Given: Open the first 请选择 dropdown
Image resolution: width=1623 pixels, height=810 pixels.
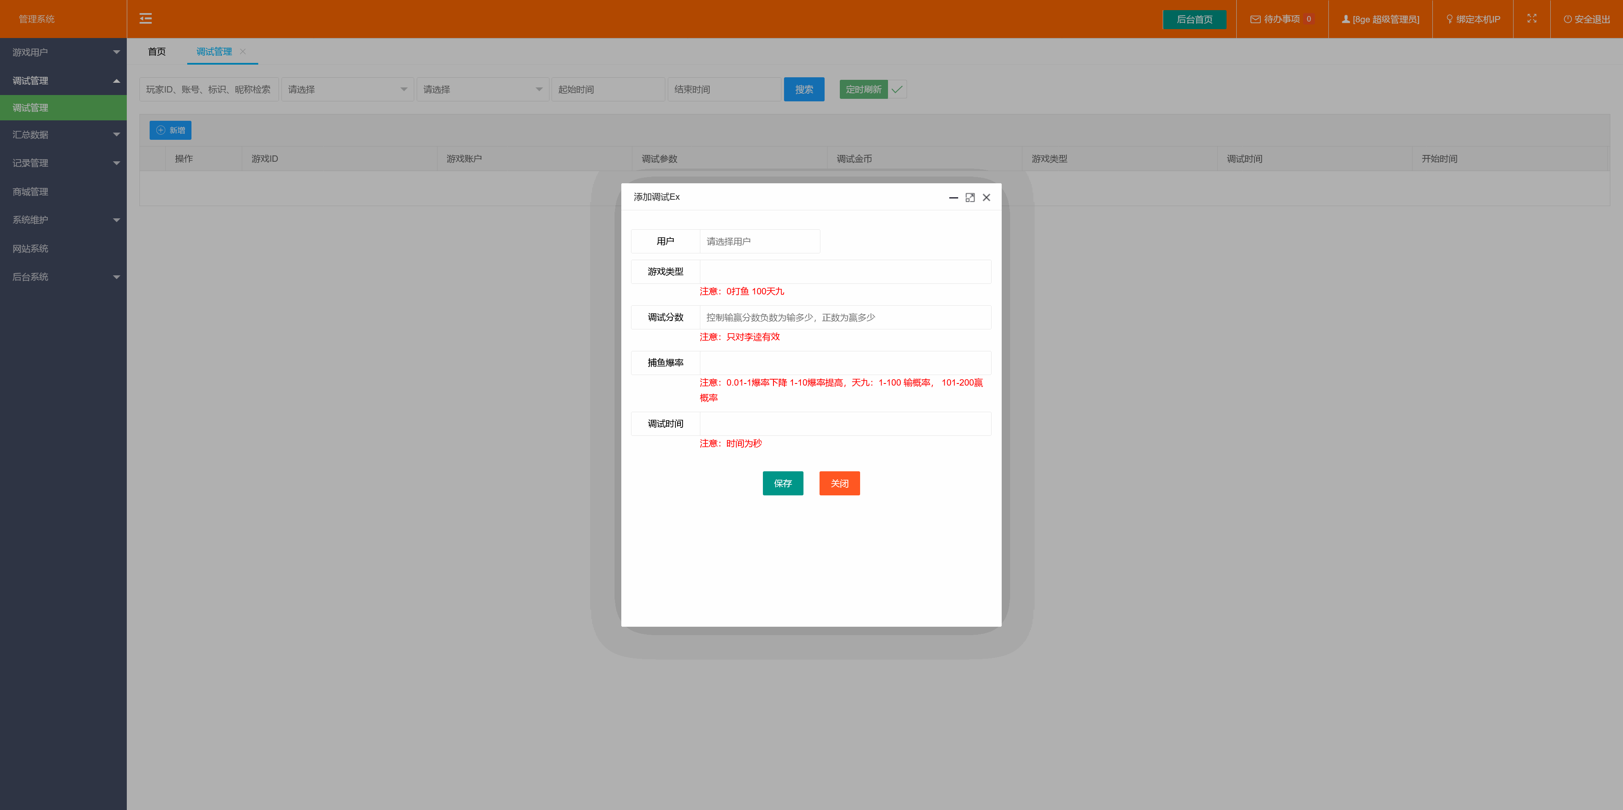Looking at the screenshot, I should tap(347, 90).
